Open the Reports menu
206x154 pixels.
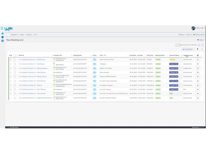point(189,34)
